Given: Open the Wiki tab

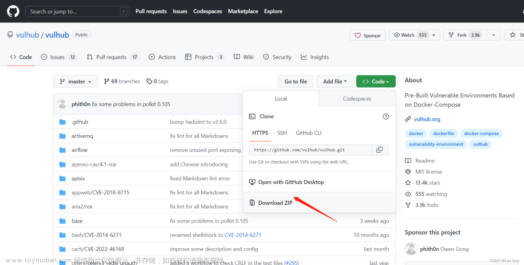Looking at the screenshot, I should (x=244, y=57).
